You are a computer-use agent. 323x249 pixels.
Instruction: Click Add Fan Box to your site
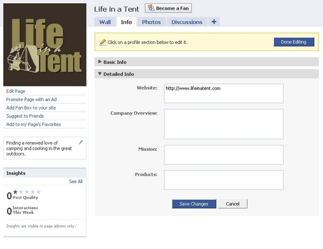point(31,108)
